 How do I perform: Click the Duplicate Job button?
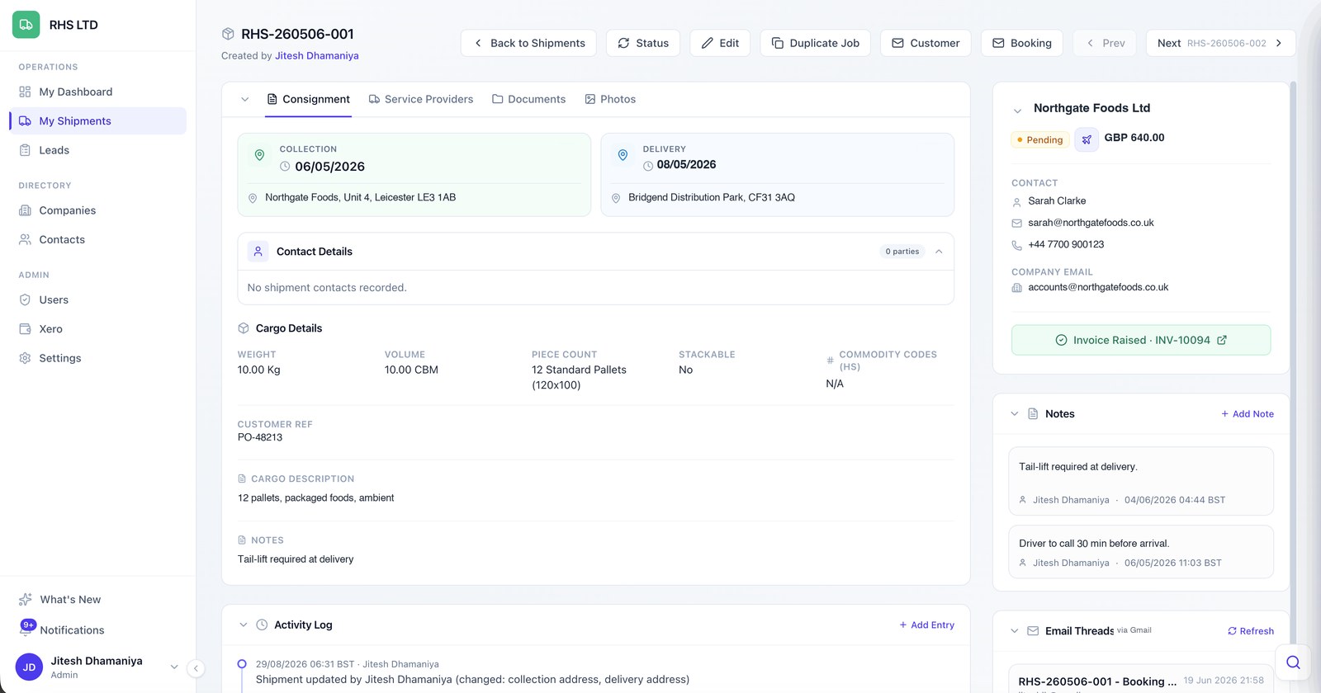816,43
